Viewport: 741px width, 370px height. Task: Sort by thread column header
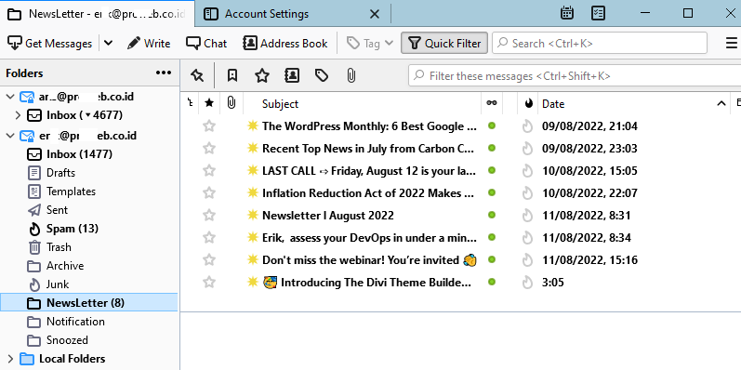190,103
